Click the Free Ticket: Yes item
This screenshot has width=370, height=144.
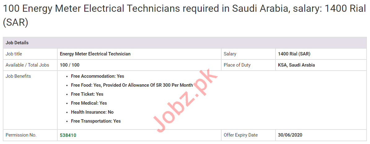(87, 94)
